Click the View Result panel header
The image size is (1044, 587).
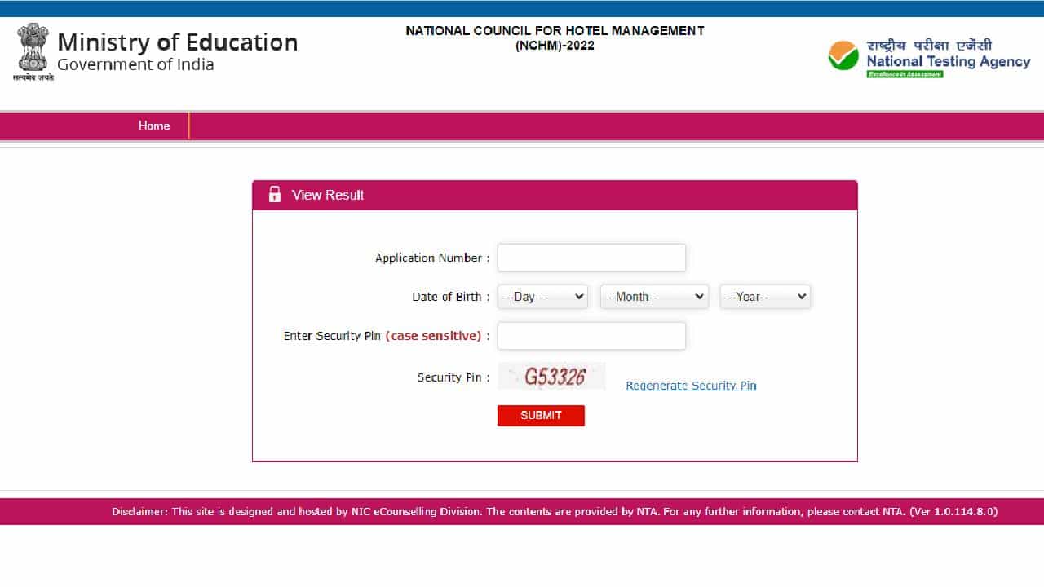tap(555, 195)
